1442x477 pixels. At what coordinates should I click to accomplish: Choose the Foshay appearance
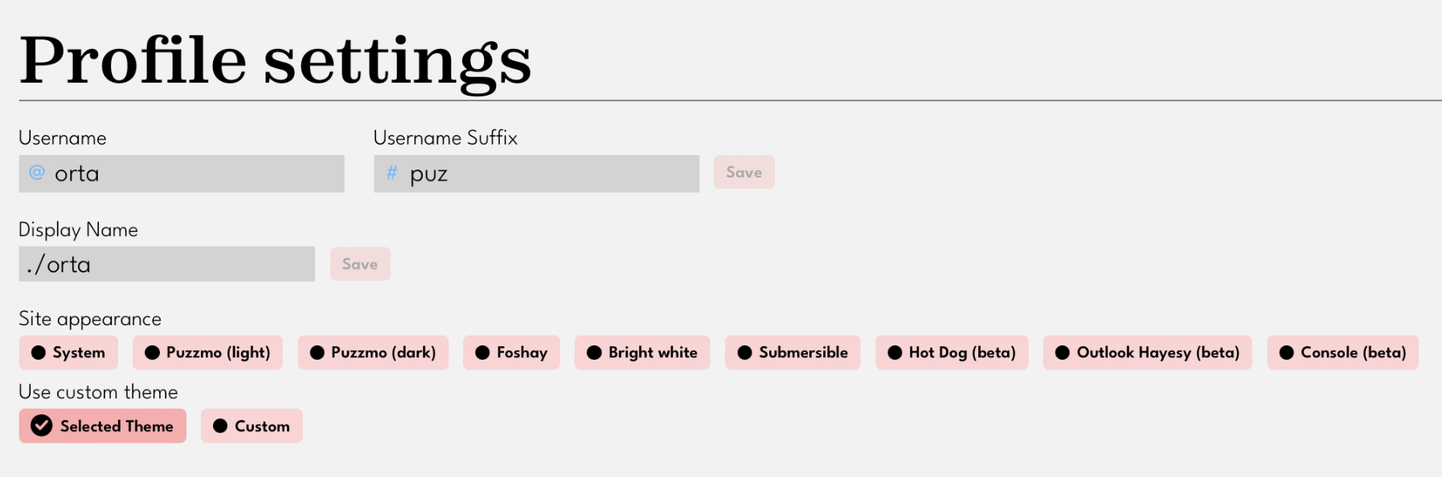(x=511, y=352)
